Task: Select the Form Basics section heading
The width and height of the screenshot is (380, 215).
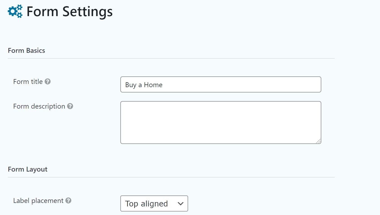Action: tap(27, 50)
